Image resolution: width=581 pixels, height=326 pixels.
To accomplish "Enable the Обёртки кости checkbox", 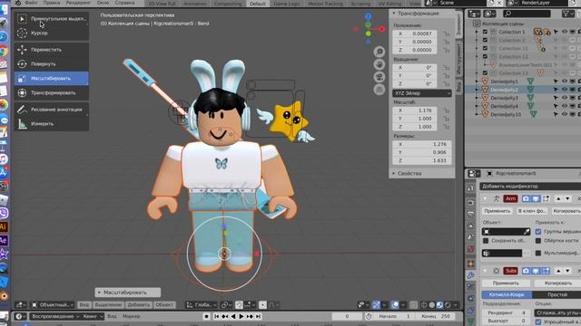I will click(x=538, y=241).
